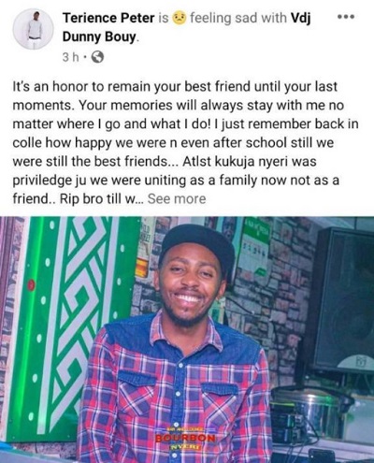This screenshot has width=374, height=463.
Task: Tap the silver pot in the photo
Action: pyautogui.click(x=307, y=405)
